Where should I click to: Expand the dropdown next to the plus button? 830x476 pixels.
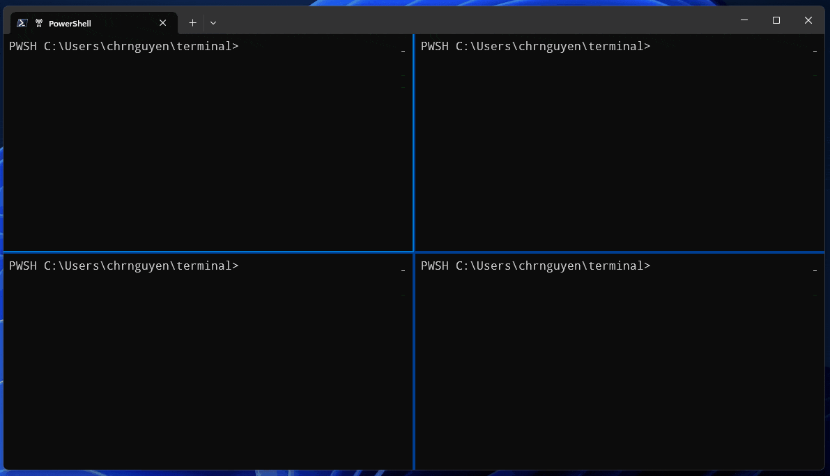pos(213,22)
